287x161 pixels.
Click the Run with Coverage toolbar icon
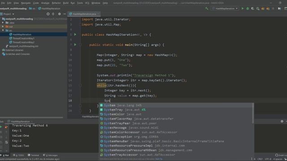point(252,8)
